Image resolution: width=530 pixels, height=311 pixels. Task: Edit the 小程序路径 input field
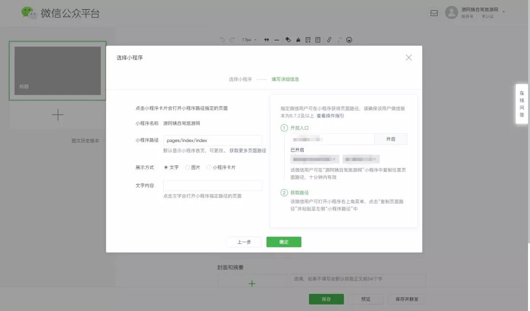point(212,141)
